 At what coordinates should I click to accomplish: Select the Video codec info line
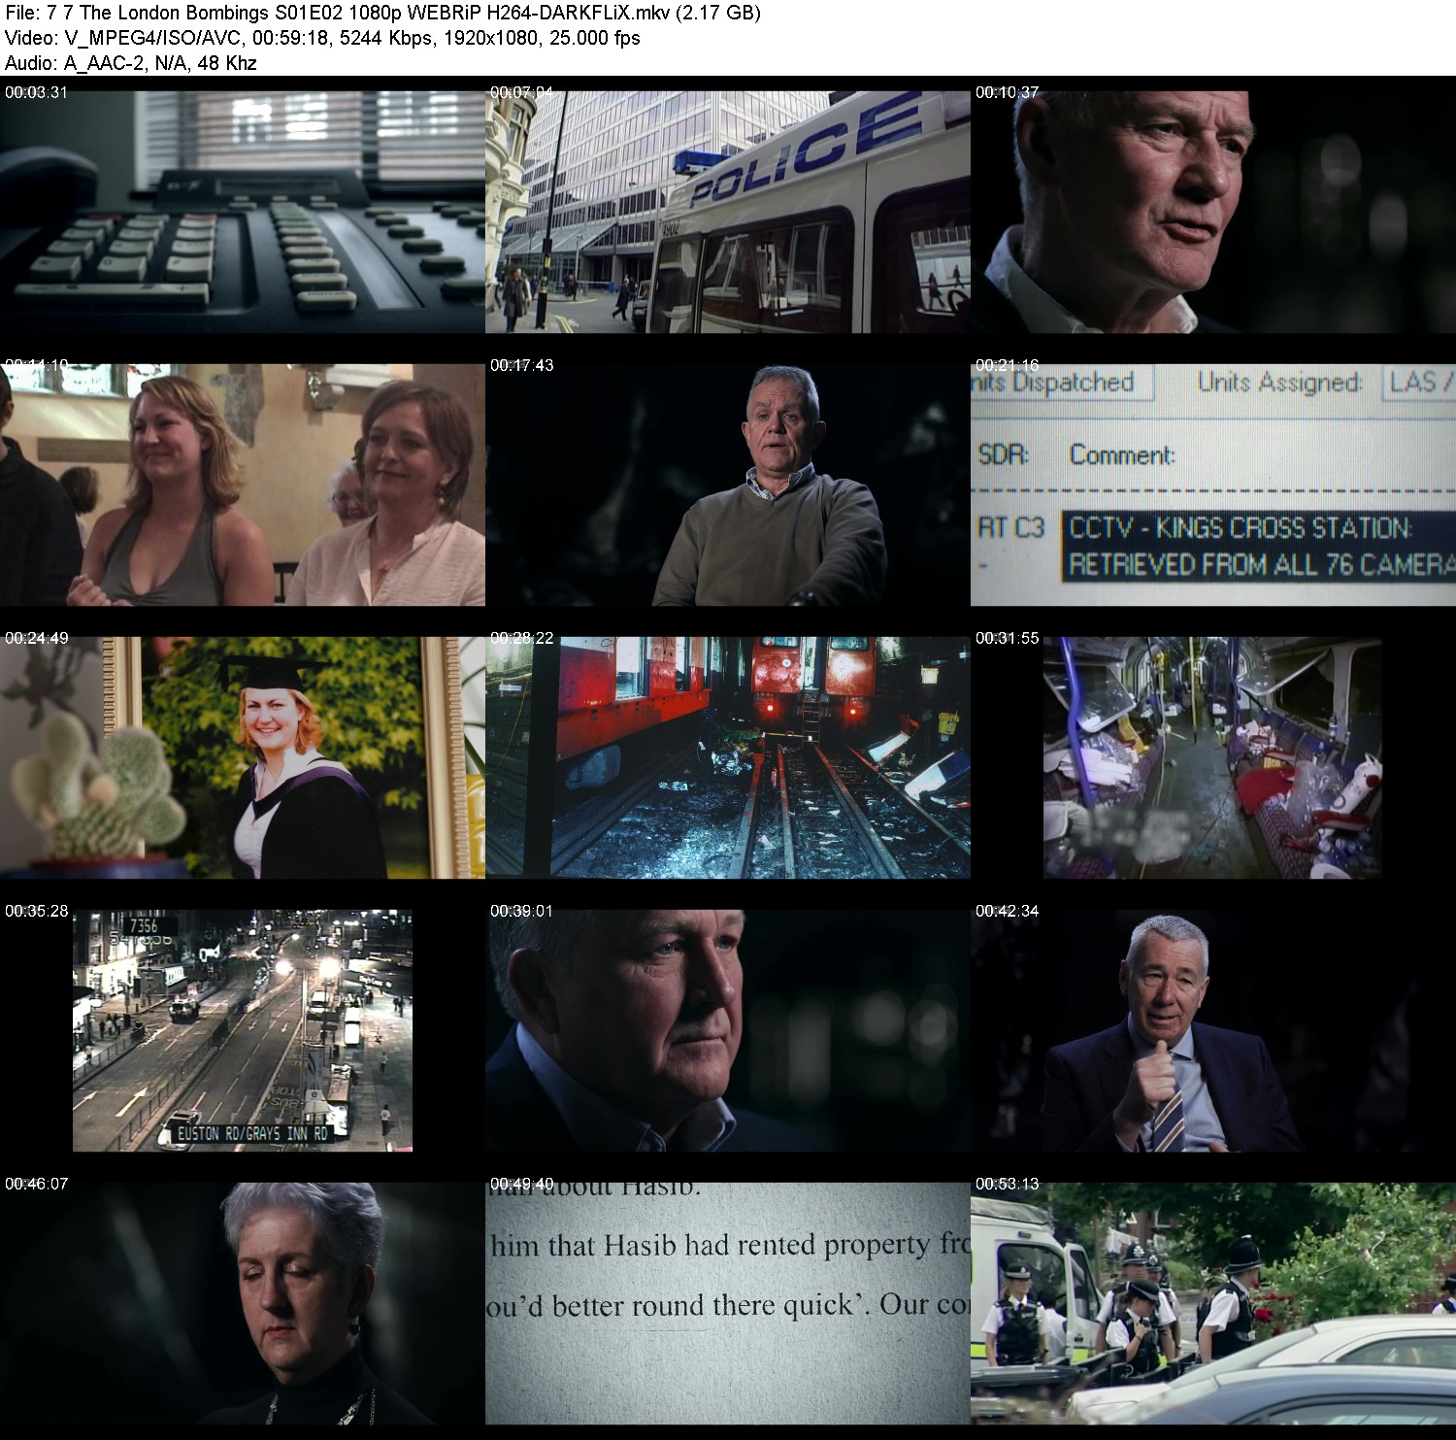click(322, 38)
